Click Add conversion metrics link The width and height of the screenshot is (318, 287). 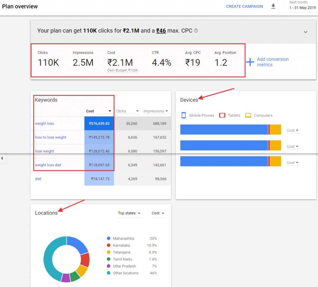click(x=273, y=62)
